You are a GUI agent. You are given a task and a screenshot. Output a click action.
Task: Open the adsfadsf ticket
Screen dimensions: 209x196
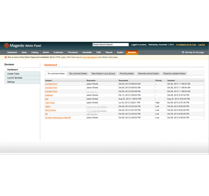coord(49,95)
